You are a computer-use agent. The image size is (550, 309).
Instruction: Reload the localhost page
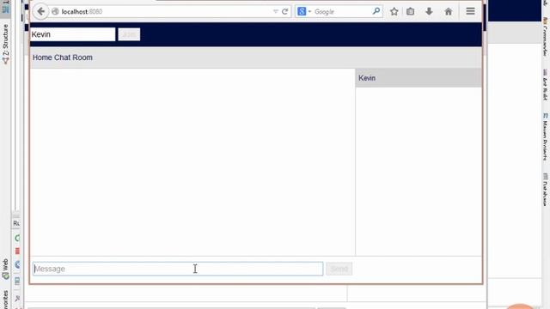click(284, 11)
